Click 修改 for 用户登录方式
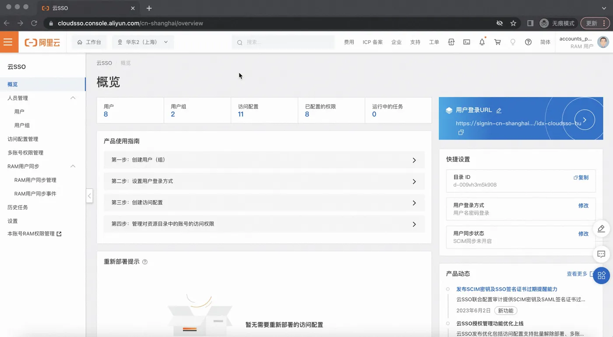Viewport: 613px width, 337px height. 583,205
